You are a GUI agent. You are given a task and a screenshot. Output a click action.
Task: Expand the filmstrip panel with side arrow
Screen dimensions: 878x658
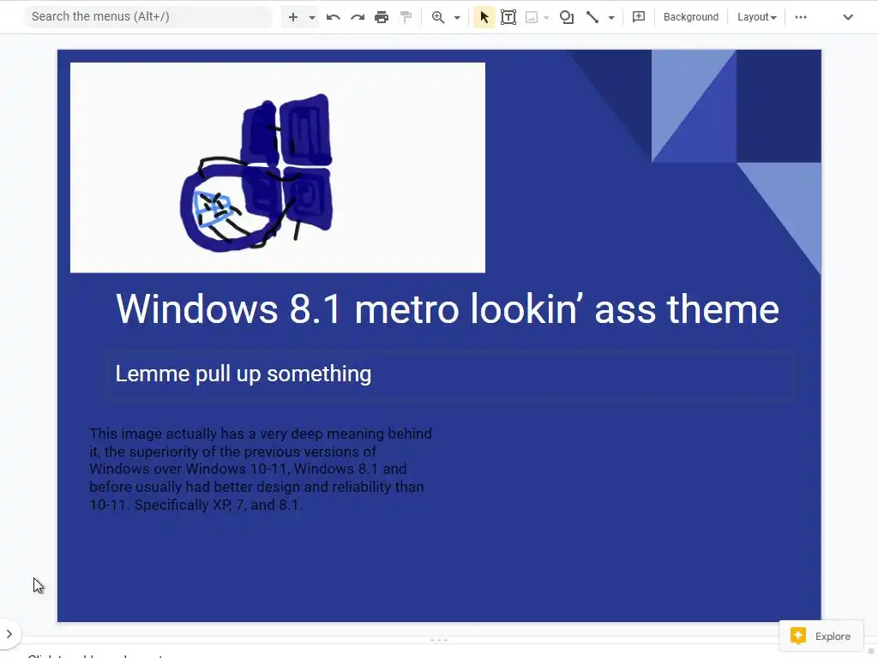(x=9, y=634)
